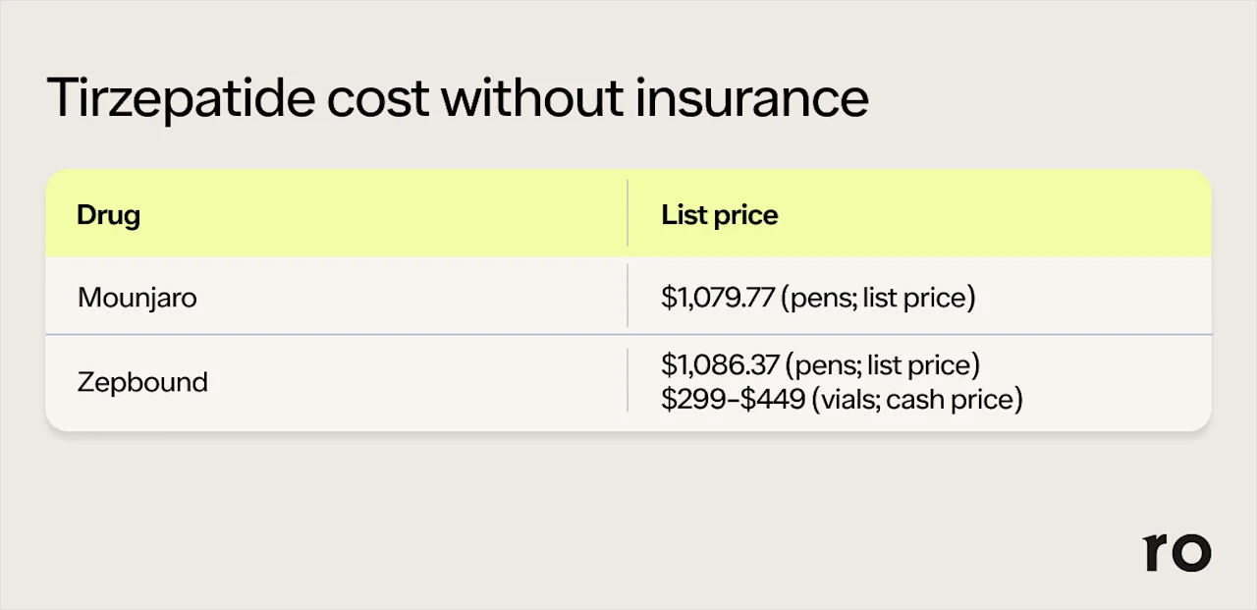Click the "Drug" column header

[108, 214]
